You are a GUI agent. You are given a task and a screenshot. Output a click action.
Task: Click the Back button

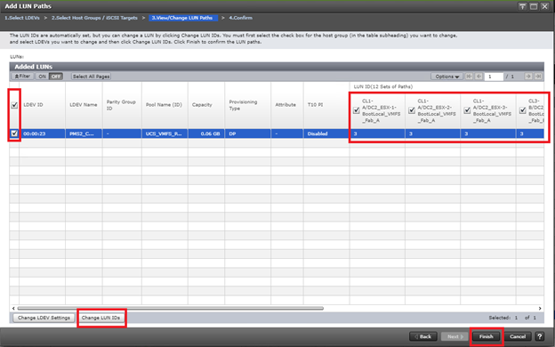pos(423,336)
